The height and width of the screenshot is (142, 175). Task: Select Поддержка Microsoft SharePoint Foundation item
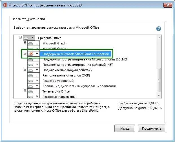(x=76, y=54)
